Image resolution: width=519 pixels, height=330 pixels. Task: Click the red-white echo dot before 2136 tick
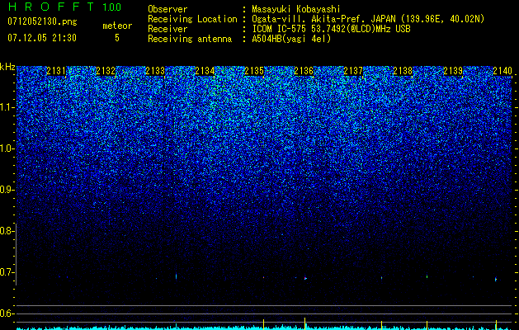click(305, 278)
